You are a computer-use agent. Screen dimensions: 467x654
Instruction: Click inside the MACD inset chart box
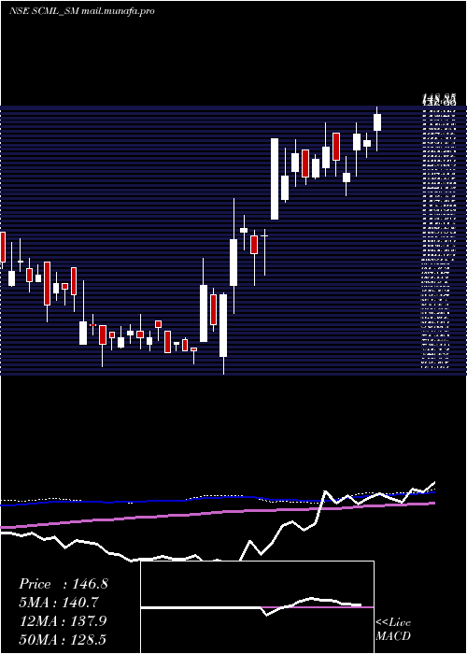coord(257,607)
